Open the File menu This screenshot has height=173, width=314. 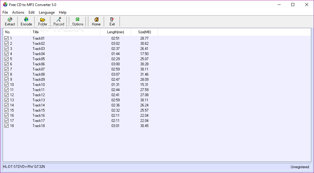[5, 12]
